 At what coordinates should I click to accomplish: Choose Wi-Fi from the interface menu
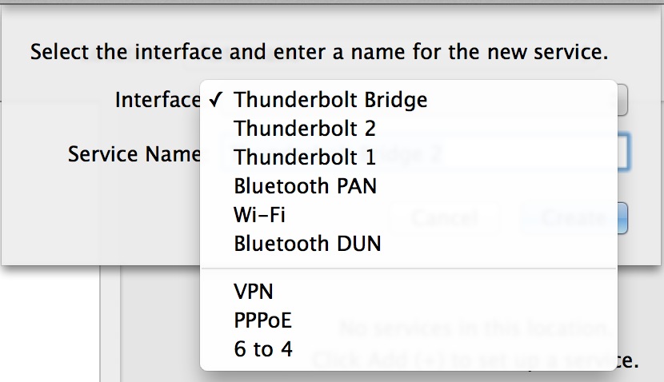(x=260, y=215)
